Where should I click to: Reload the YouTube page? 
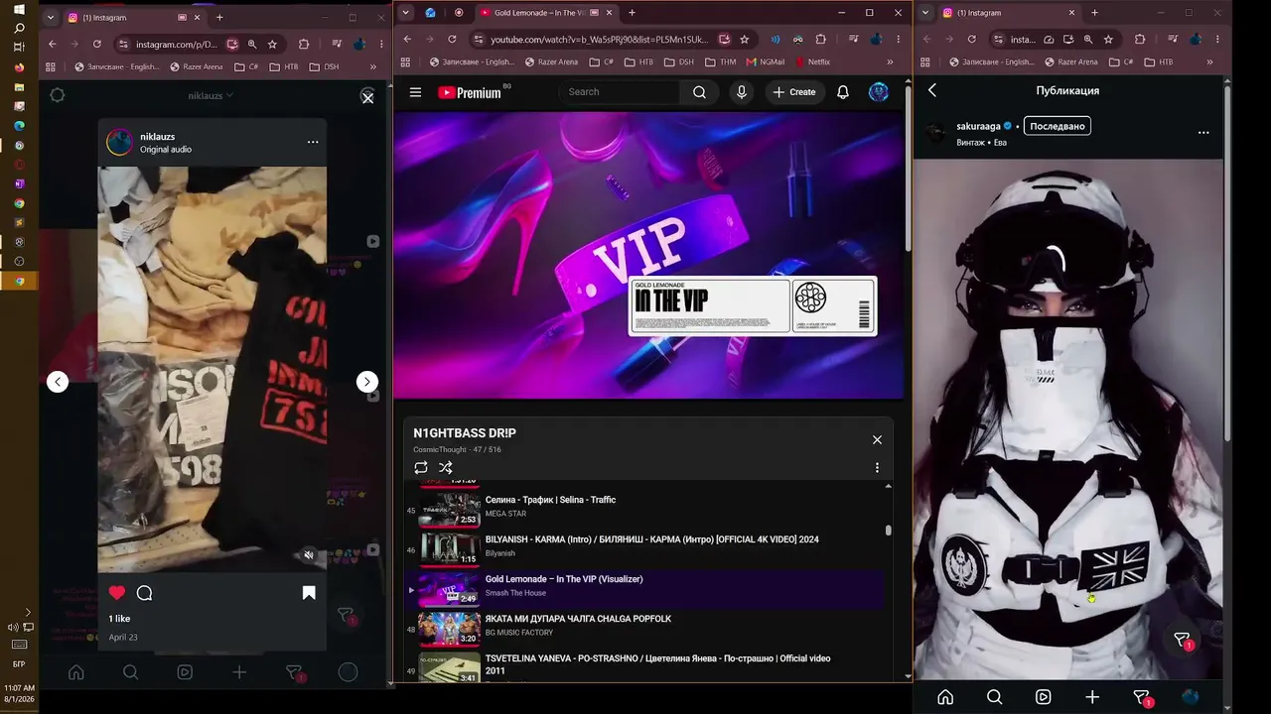pyautogui.click(x=452, y=40)
